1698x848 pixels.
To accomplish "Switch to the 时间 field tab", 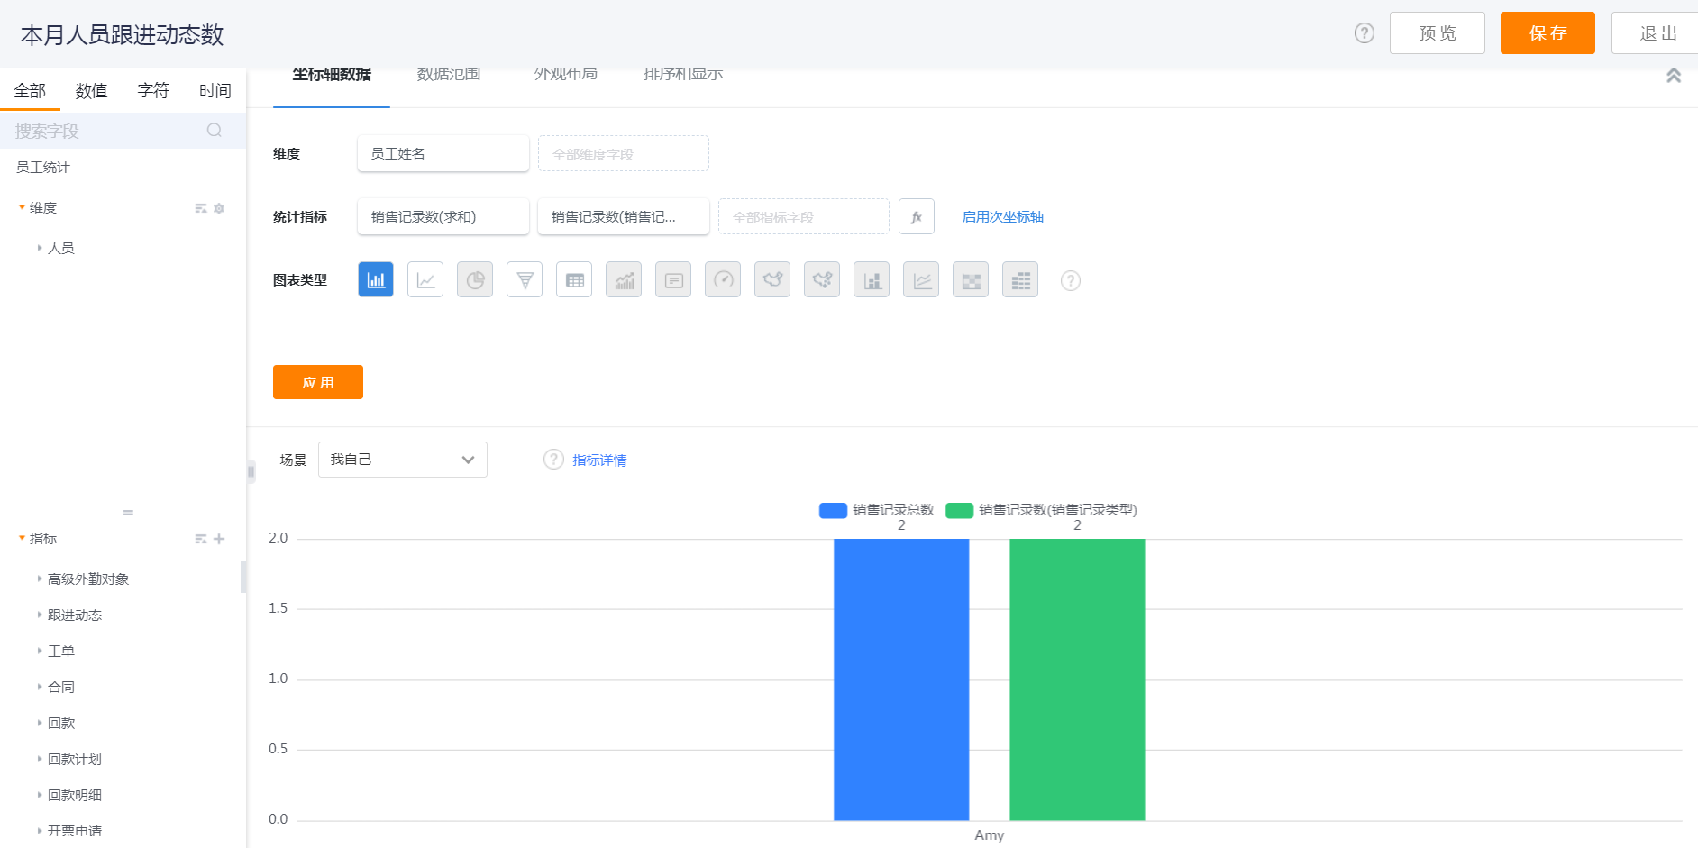I will coord(215,91).
